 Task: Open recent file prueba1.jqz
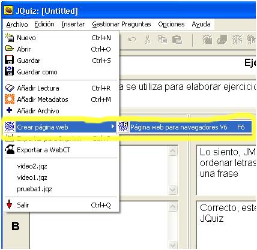34,189
